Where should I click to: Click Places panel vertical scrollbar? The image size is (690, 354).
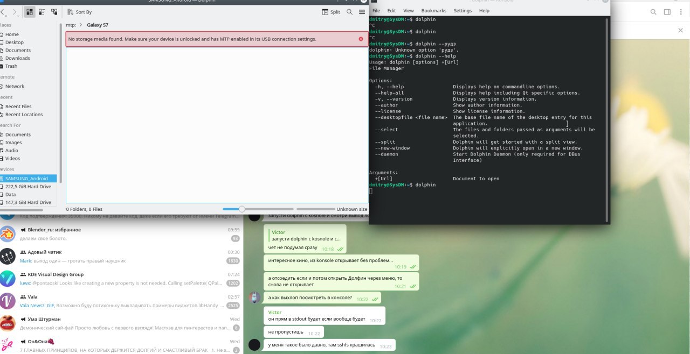pyautogui.click(x=60, y=102)
